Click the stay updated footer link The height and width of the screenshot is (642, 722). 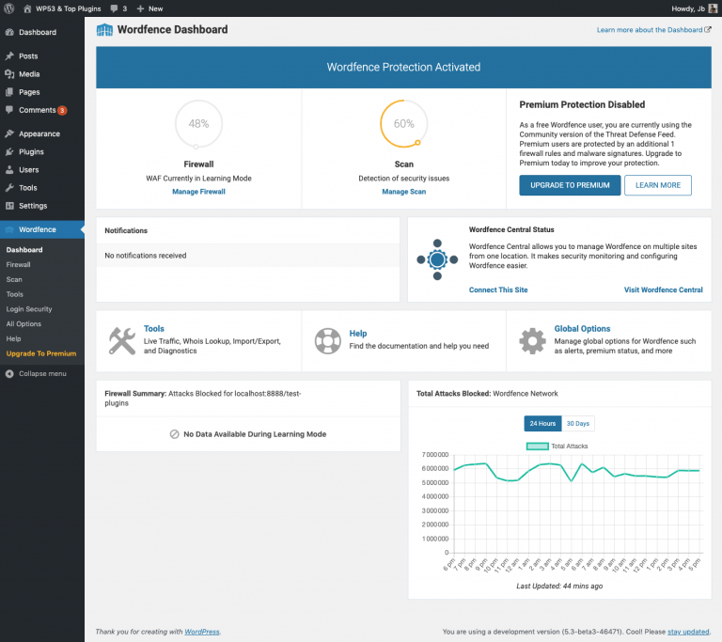tap(688, 632)
